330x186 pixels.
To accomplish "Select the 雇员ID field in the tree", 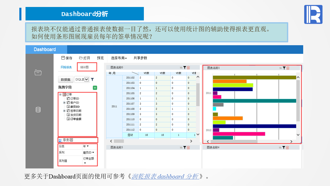I will coord(75,107).
